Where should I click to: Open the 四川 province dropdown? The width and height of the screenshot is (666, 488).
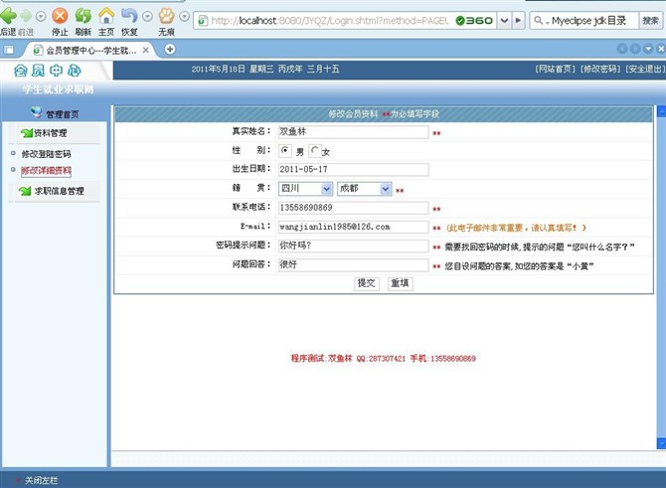click(305, 189)
